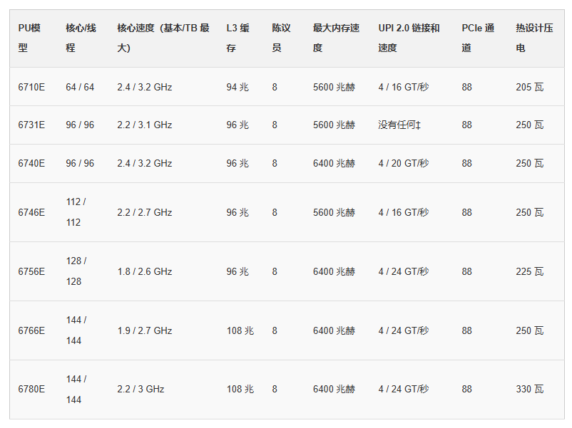
Task: Click the 94 兆 cache value
Action: 238,87
